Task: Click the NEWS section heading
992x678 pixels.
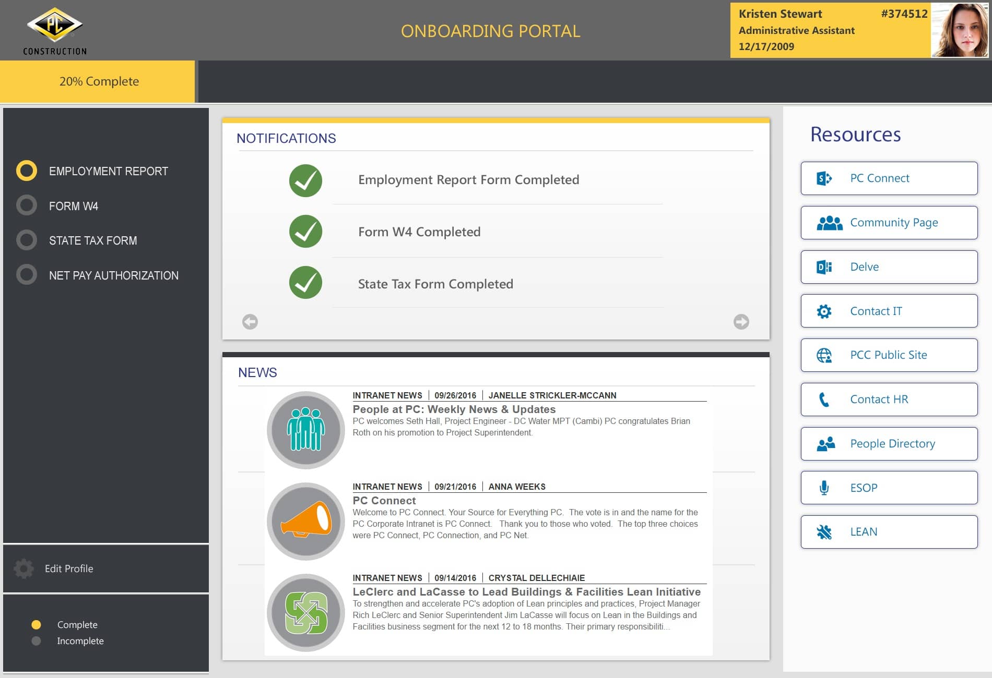Action: pos(257,372)
